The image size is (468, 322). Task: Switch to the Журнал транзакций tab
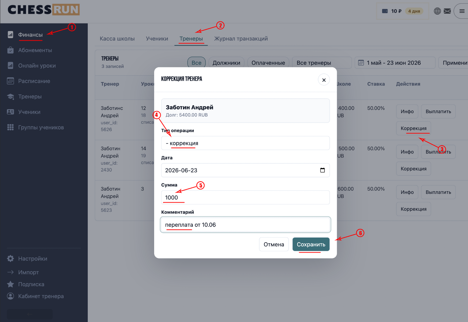tap(241, 39)
